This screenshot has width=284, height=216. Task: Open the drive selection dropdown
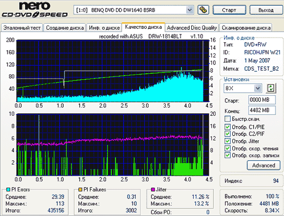(190, 10)
